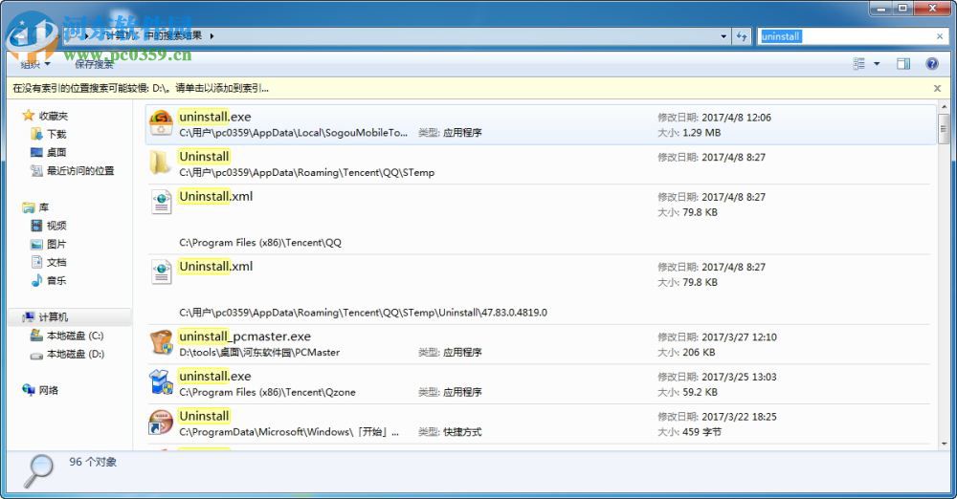Expand the search results breadcrumb arrow
Image resolution: width=957 pixels, height=499 pixels.
point(211,36)
